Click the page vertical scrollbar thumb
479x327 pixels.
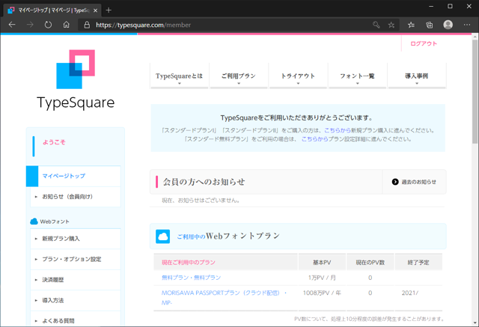(x=475, y=91)
